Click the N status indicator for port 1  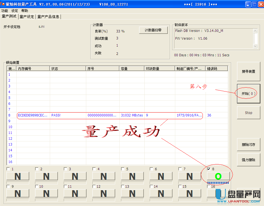pyautogui.click(x=18, y=176)
